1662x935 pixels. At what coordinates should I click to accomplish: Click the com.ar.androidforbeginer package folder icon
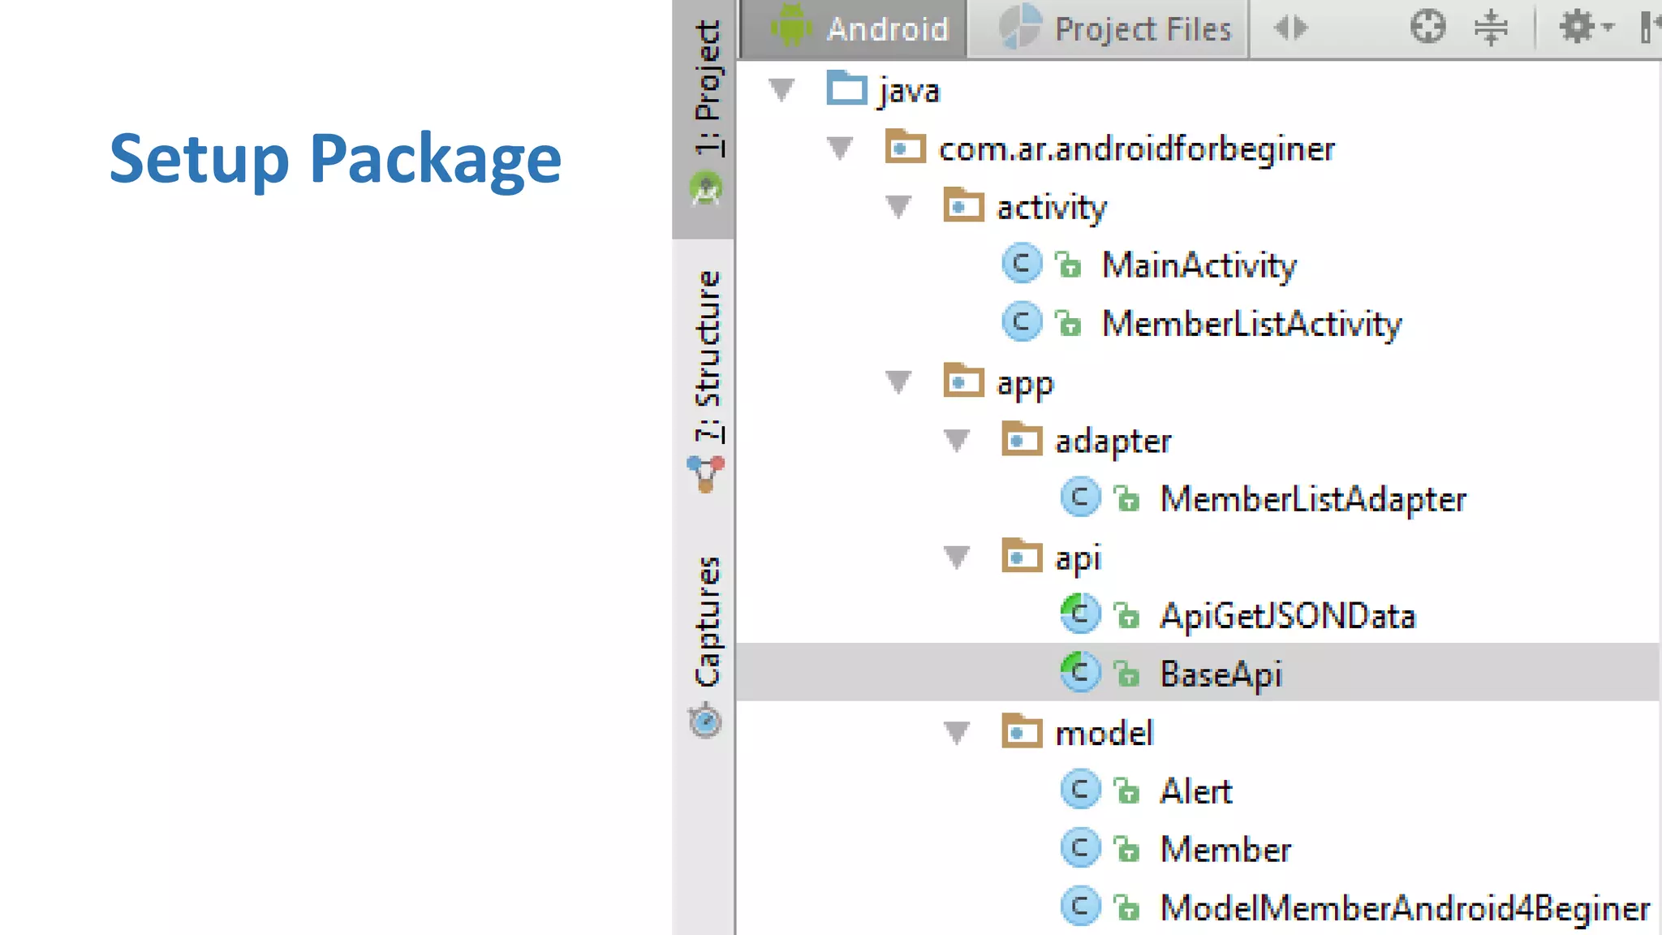click(905, 147)
